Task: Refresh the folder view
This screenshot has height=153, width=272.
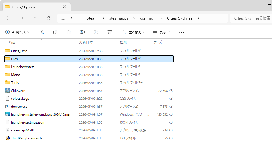Action: (x=49, y=18)
